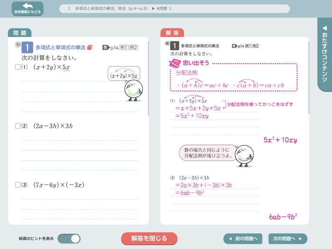This screenshot has height=249, width=332.
Task: Click the pink book icon next to 思い出そう
Action: click(x=175, y=63)
